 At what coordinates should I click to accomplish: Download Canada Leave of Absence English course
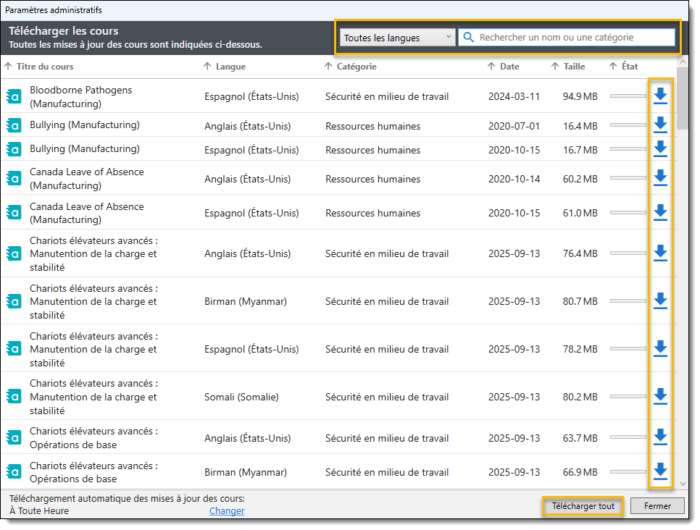(660, 177)
